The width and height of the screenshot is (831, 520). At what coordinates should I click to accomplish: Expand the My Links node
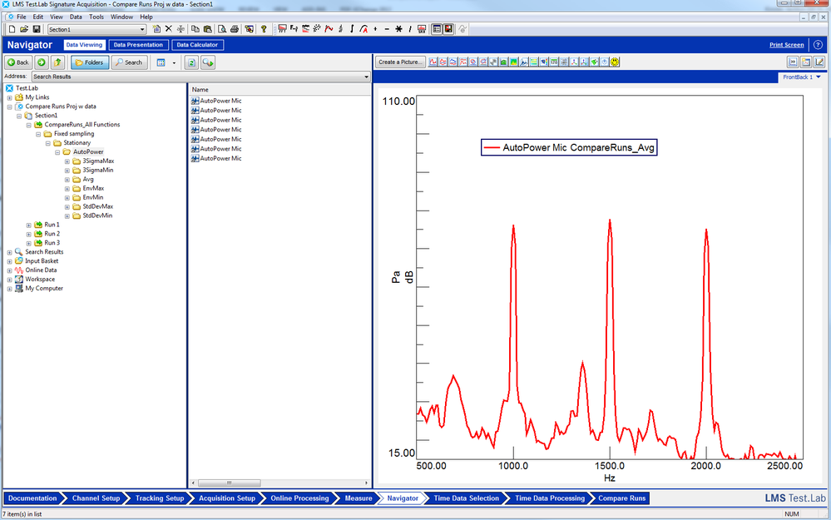click(x=9, y=98)
